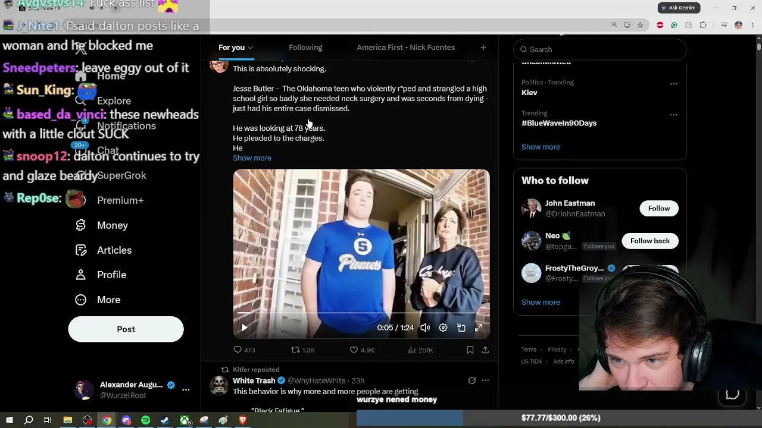762x428 pixels.
Task: Open the Grammarly extension icon
Action: point(674,25)
